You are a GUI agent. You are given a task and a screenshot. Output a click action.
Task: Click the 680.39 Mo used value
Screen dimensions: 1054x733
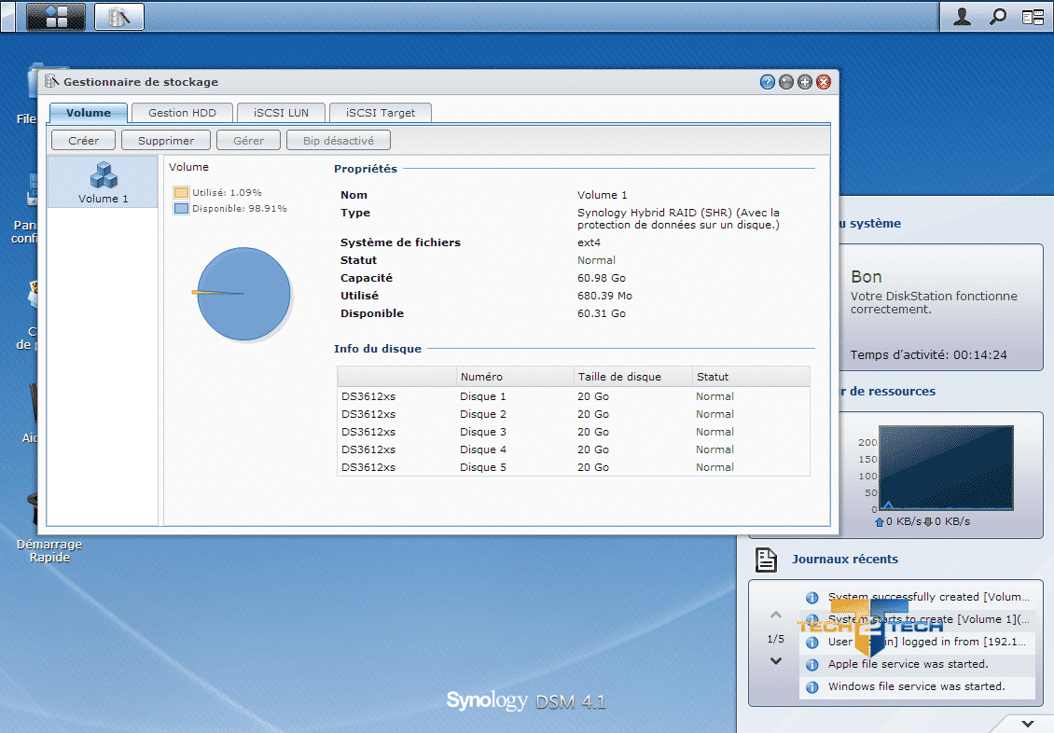605,296
